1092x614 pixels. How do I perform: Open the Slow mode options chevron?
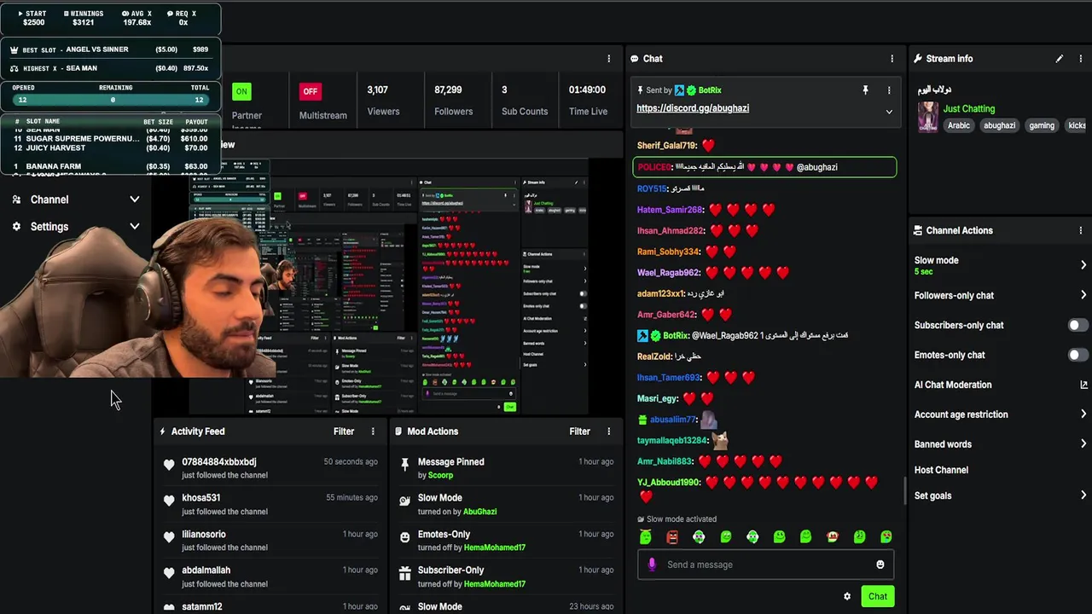1083,265
